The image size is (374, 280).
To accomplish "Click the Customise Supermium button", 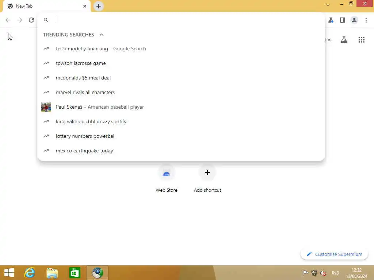I will point(335,254).
